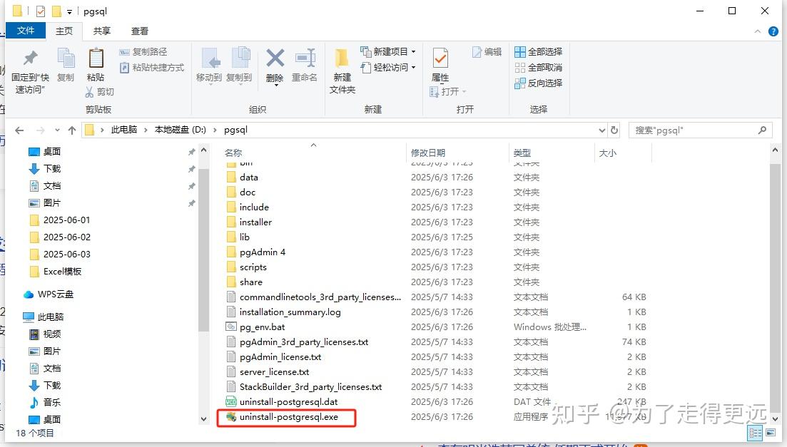
Task: Expand the breadcrumb arrow after 此电脑
Action: click(146, 130)
